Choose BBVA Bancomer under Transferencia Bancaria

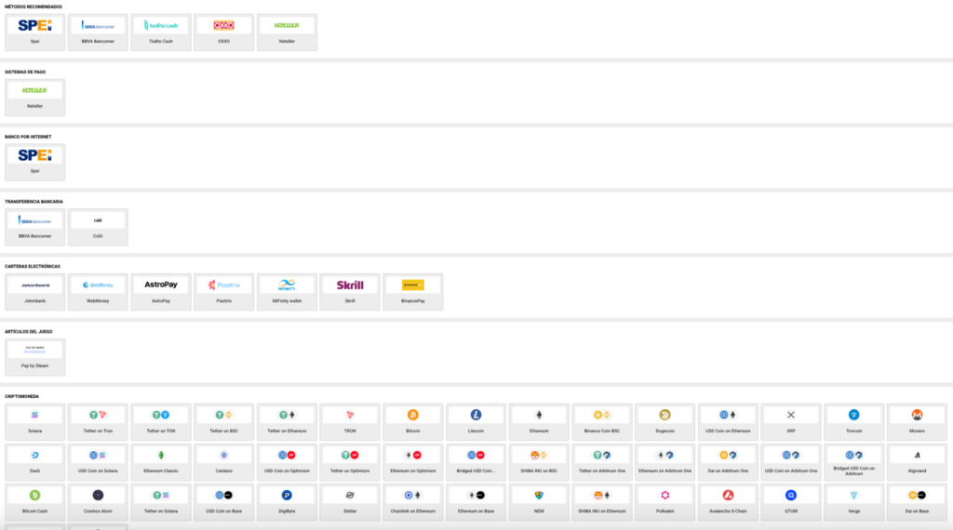(34, 227)
